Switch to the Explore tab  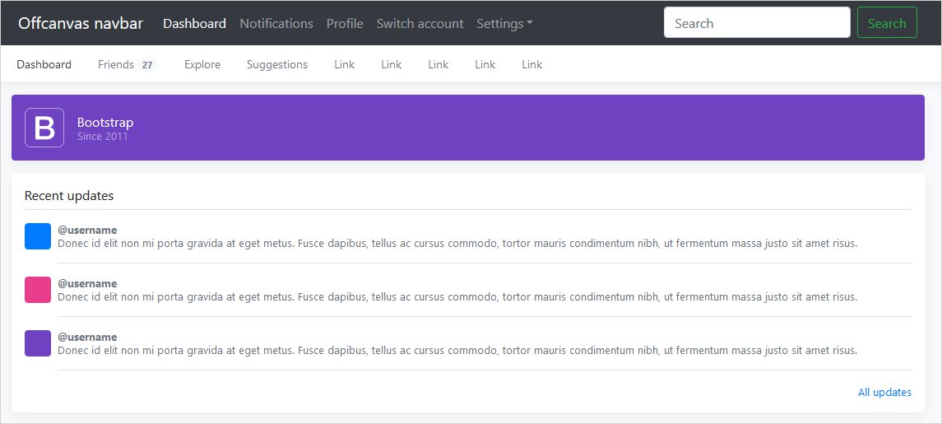point(202,65)
